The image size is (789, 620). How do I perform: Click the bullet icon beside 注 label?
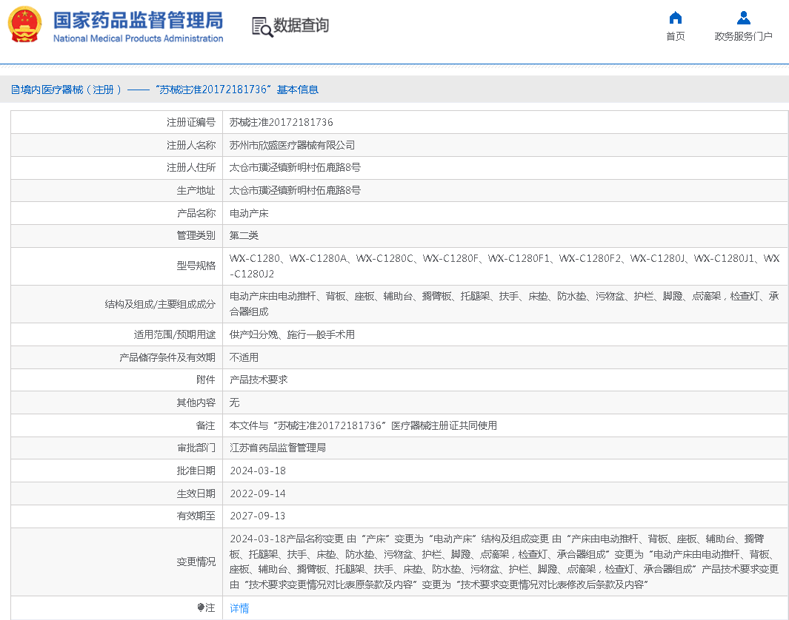click(x=200, y=607)
